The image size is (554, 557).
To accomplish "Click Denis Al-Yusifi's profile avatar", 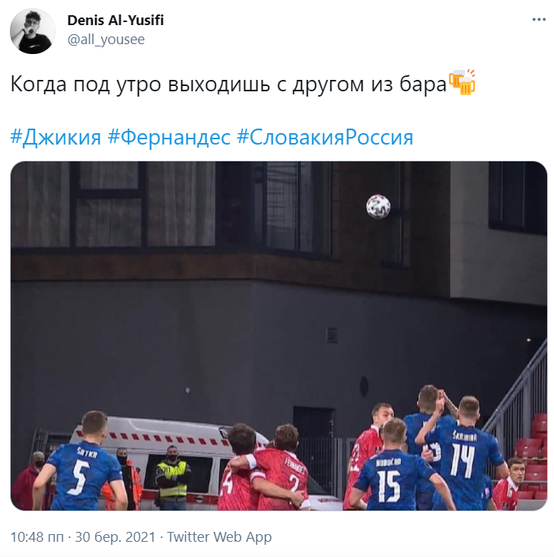I will pyautogui.click(x=33, y=31).
